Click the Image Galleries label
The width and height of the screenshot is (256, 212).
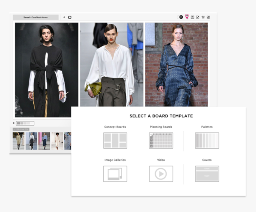tap(115, 160)
